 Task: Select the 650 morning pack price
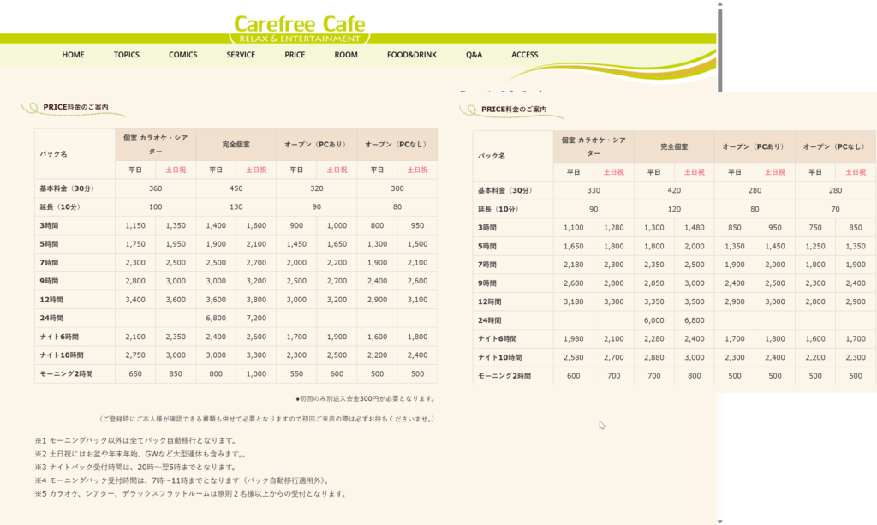coord(135,374)
